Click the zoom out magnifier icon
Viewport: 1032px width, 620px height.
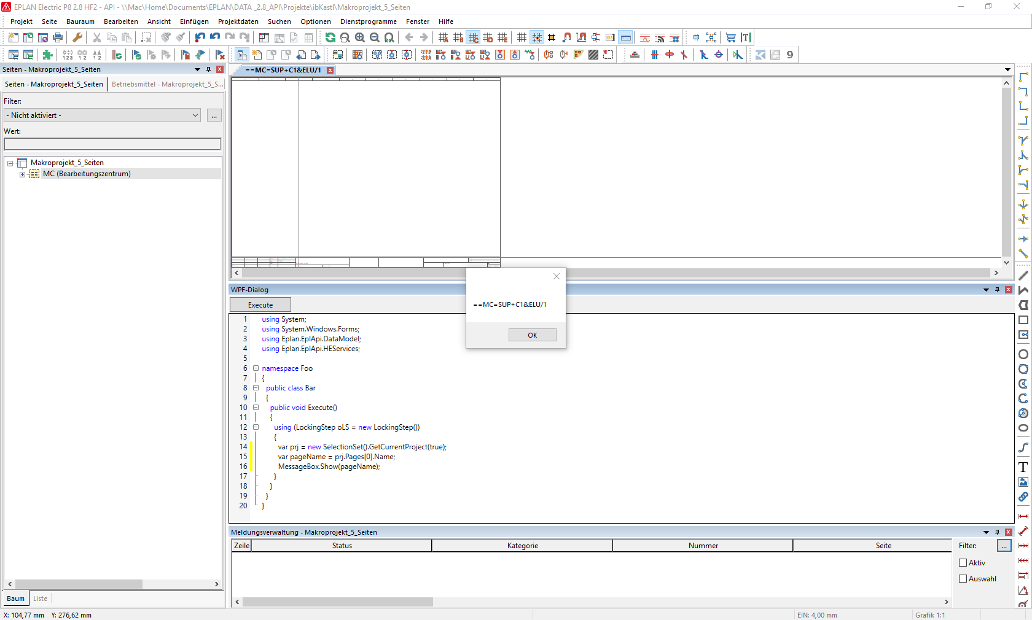coord(375,37)
